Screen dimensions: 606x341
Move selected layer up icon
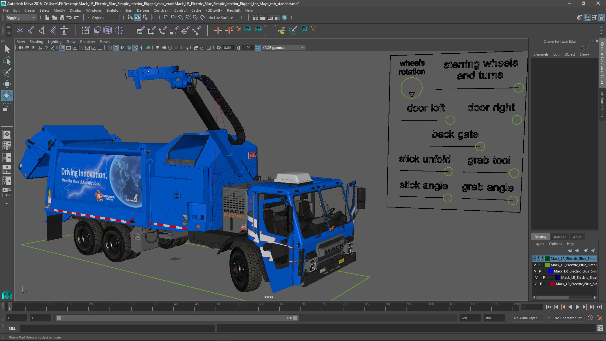tap(570, 250)
